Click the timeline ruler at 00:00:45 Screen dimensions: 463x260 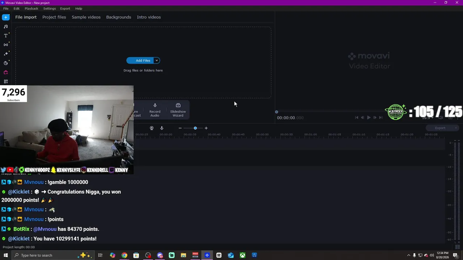(x=238, y=135)
